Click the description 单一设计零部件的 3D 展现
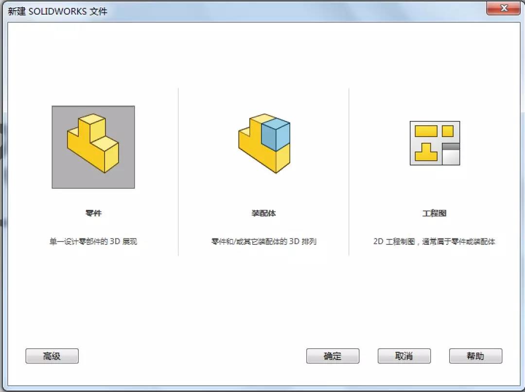Screen dimensions: 525x392 pyautogui.click(x=93, y=241)
